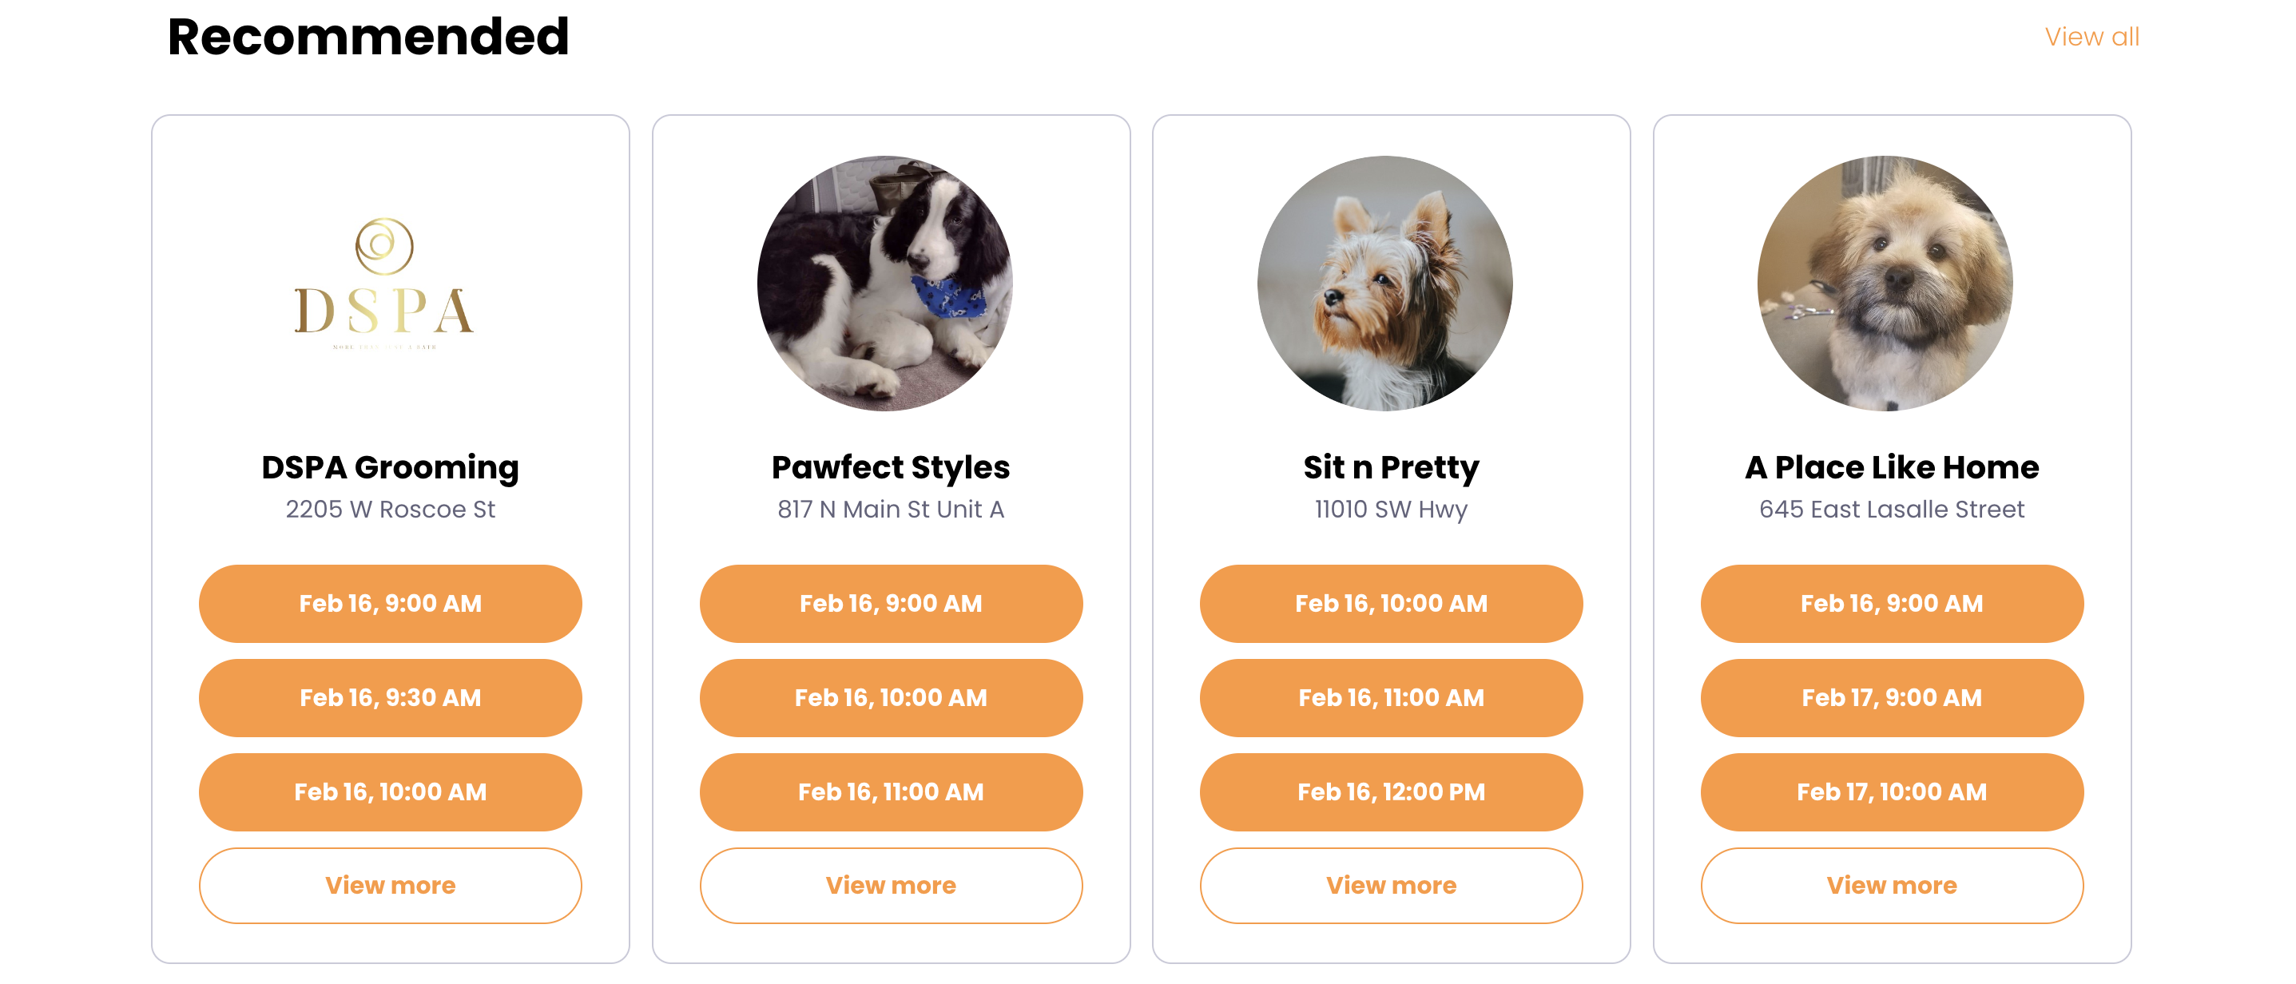Book Pawfect Styles Feb 16, 9:00 AM slot
Viewport: 2296px width, 984px height.
[891, 603]
